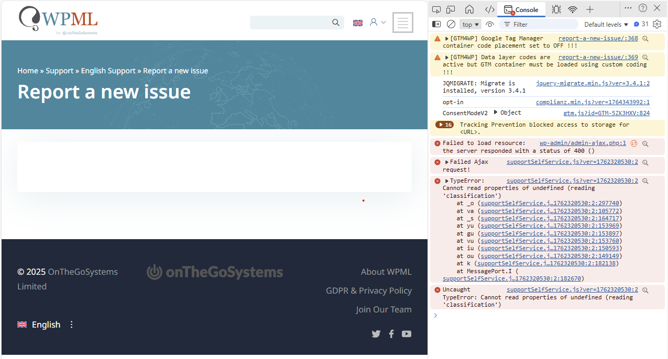Click the YouTube icon in footer
Image resolution: width=668 pixels, height=359 pixels.
pyautogui.click(x=407, y=334)
